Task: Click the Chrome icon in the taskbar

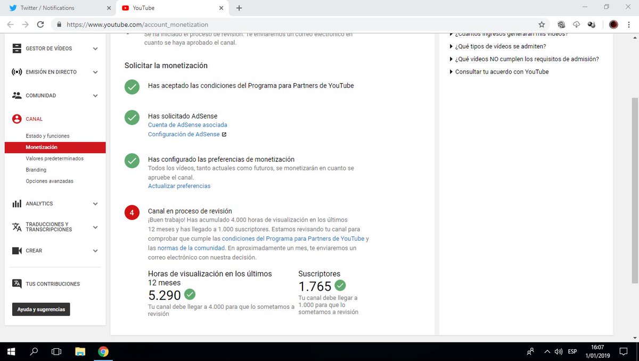Action: pyautogui.click(x=103, y=351)
